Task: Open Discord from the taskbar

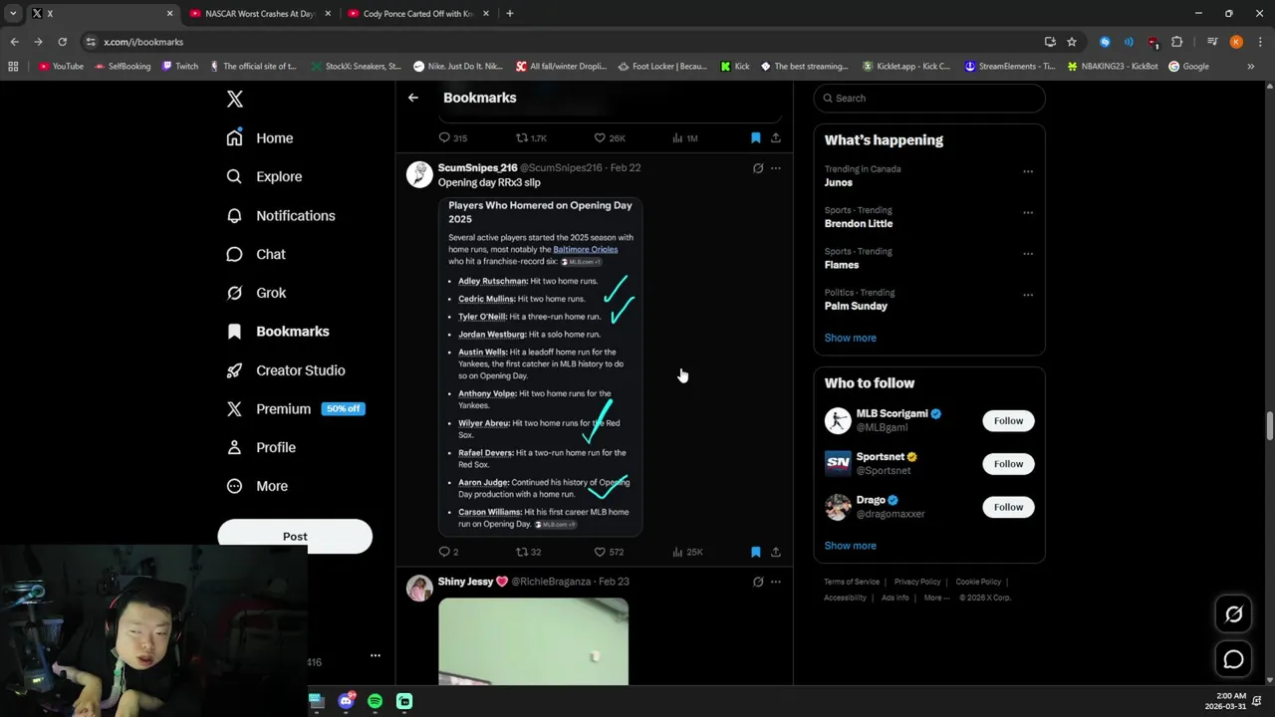Action: click(346, 701)
